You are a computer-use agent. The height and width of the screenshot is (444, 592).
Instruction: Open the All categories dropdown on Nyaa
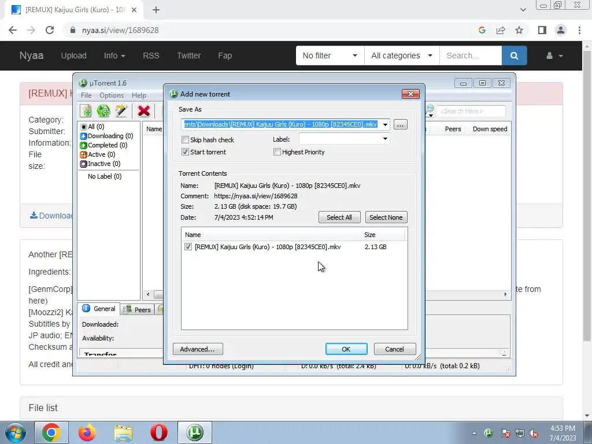(402, 55)
